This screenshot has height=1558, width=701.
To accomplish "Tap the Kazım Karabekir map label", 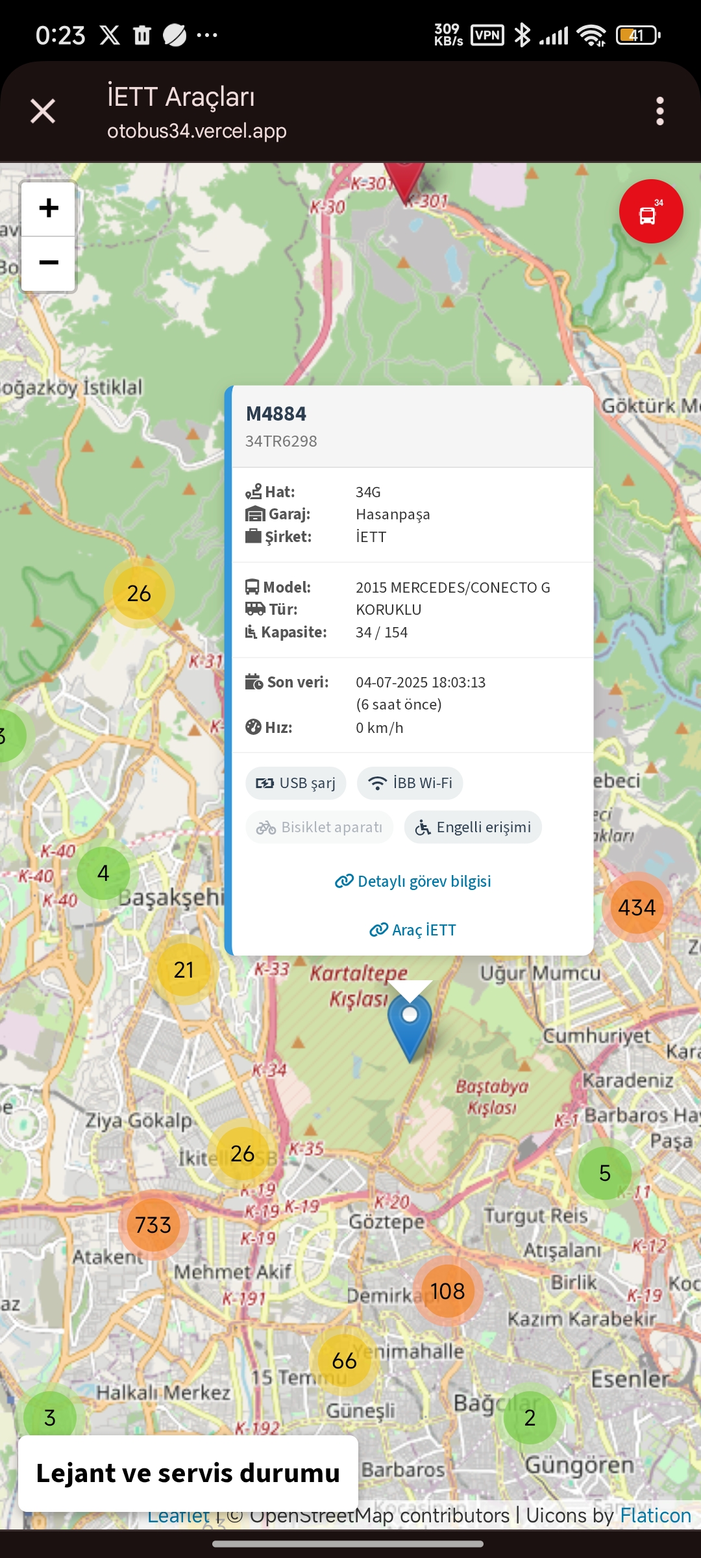I will (x=582, y=1318).
